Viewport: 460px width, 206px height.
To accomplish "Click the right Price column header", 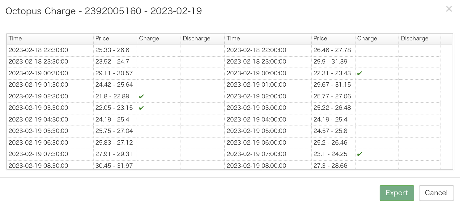I will [333, 39].
